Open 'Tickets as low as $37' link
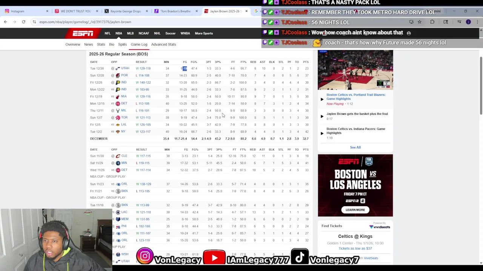This screenshot has width=483, height=271. (x=355, y=248)
